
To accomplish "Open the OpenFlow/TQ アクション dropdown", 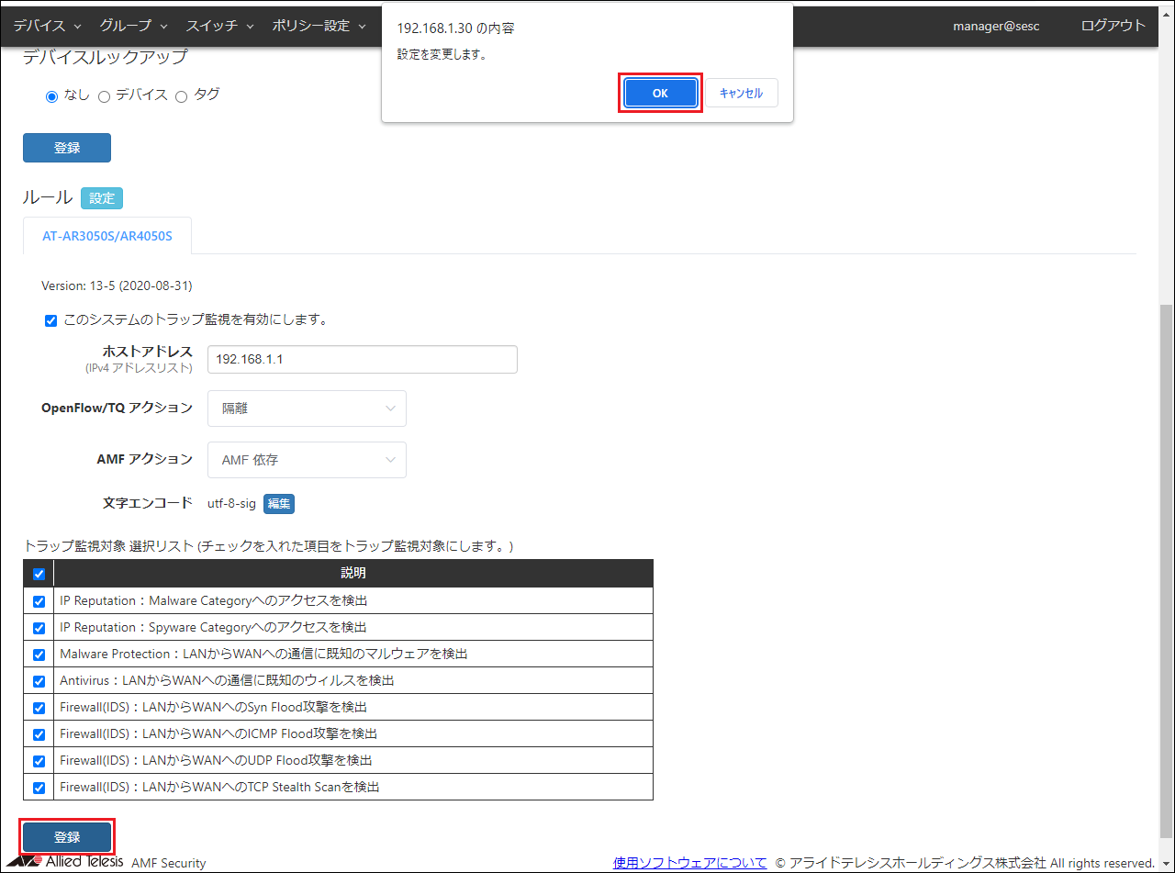I will click(307, 409).
